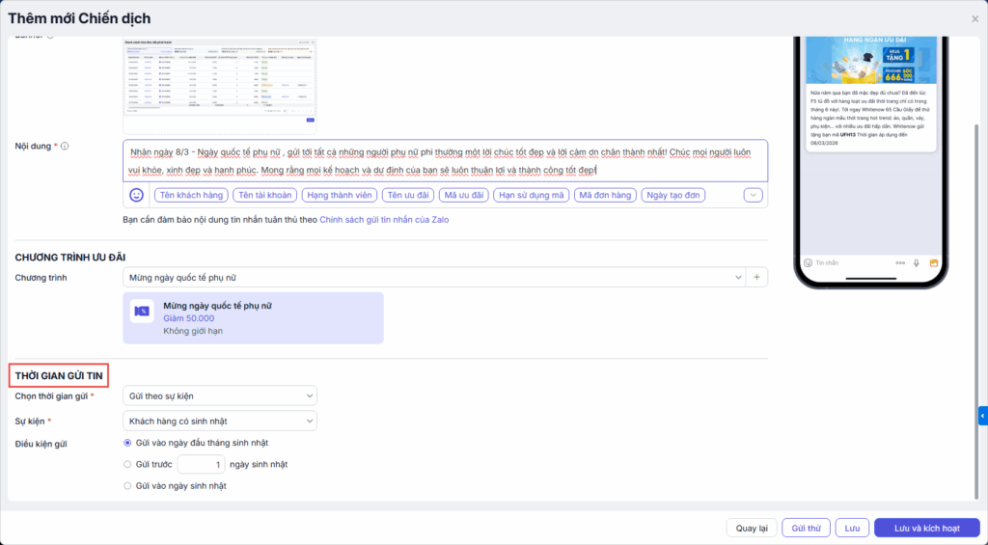Insert the Tên ưu đãi tag
This screenshot has width=988, height=545.
click(x=408, y=195)
